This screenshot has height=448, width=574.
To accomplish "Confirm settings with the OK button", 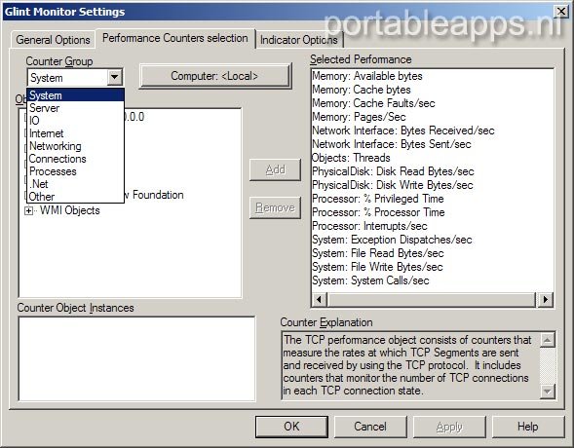I will [291, 427].
